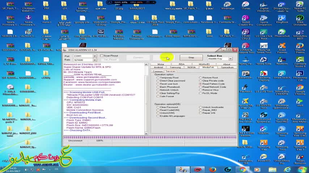
Task: Open the FRP folder on desktop
Action: (x=46, y=5)
